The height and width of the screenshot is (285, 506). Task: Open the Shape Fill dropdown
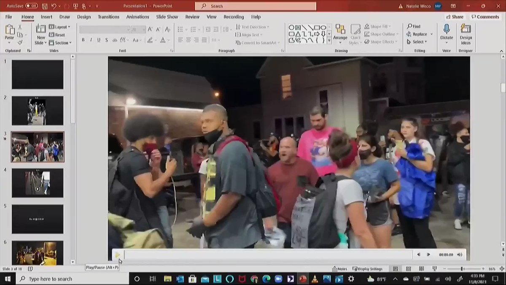(378, 26)
